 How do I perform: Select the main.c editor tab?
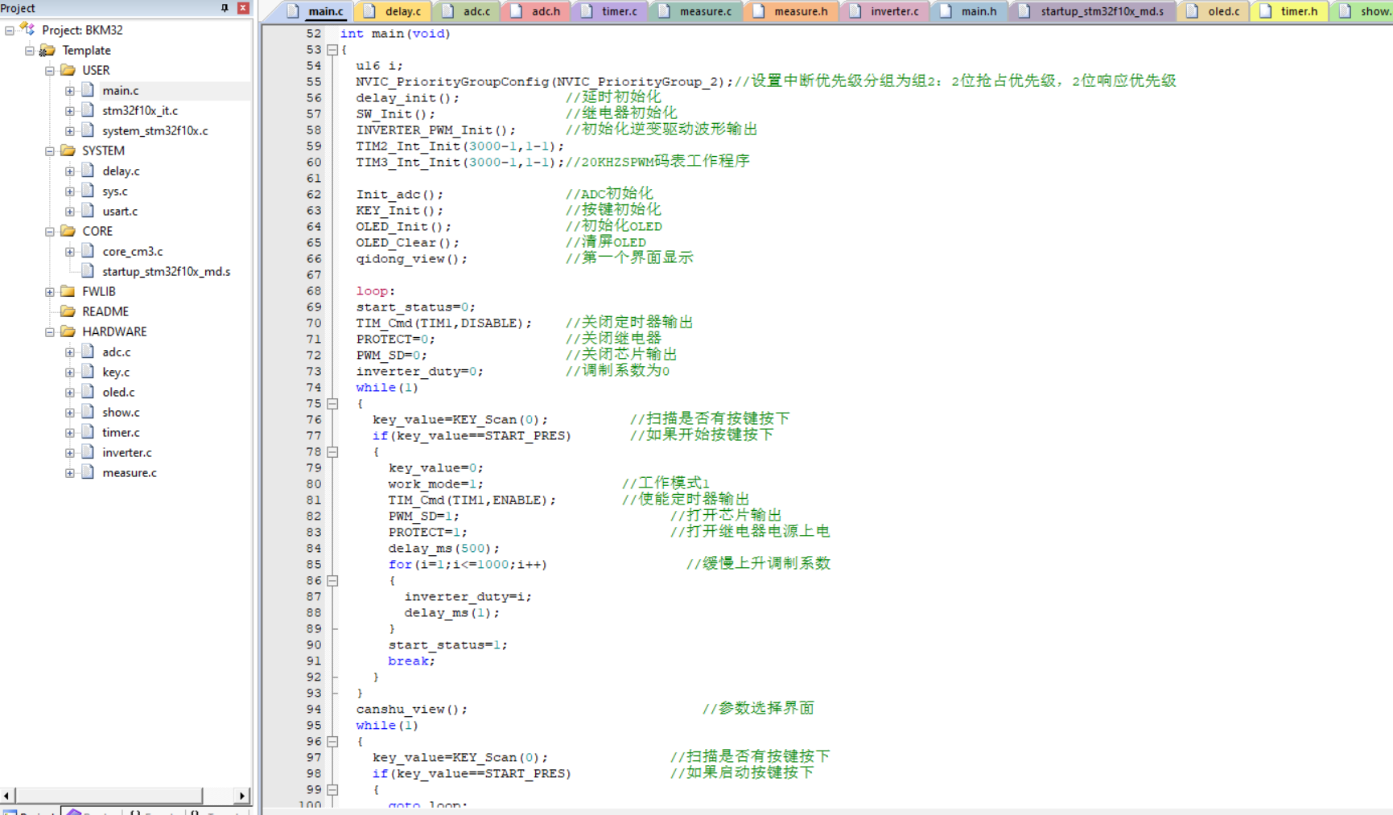pos(315,11)
